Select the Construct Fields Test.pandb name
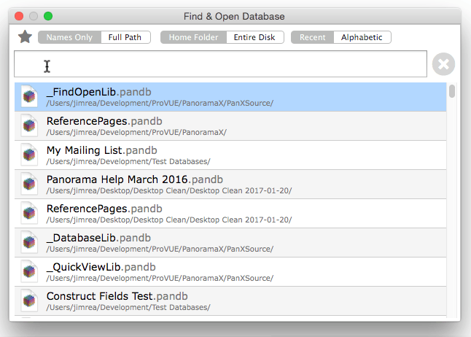 point(117,296)
